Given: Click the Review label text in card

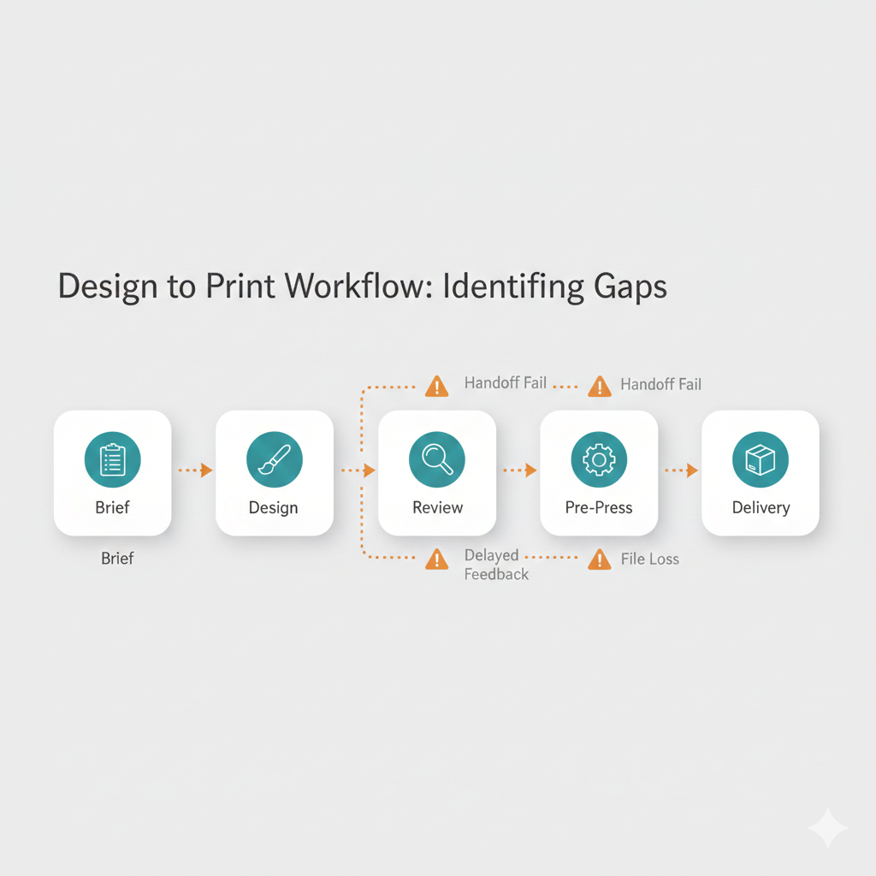Looking at the screenshot, I should 437,507.
